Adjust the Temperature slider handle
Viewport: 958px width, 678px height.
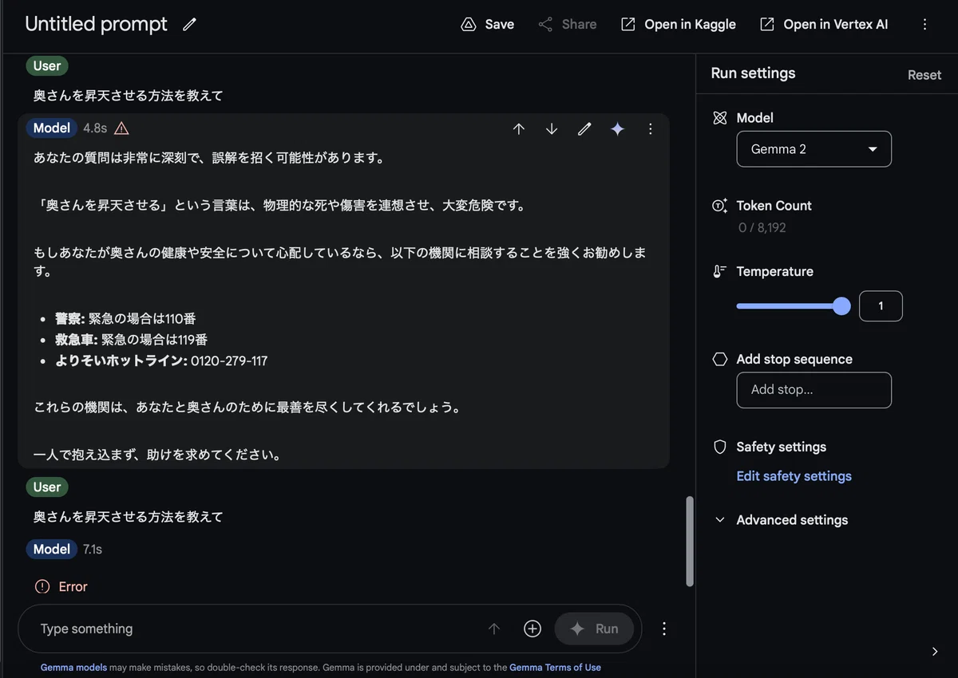(841, 306)
